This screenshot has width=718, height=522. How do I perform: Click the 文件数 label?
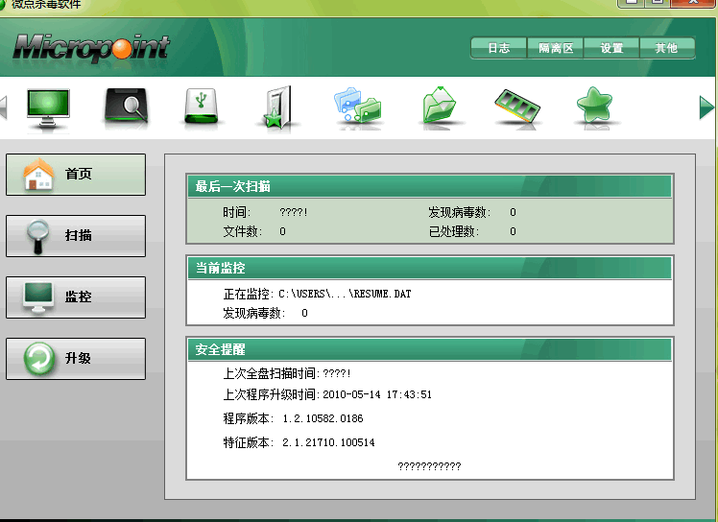pos(242,231)
